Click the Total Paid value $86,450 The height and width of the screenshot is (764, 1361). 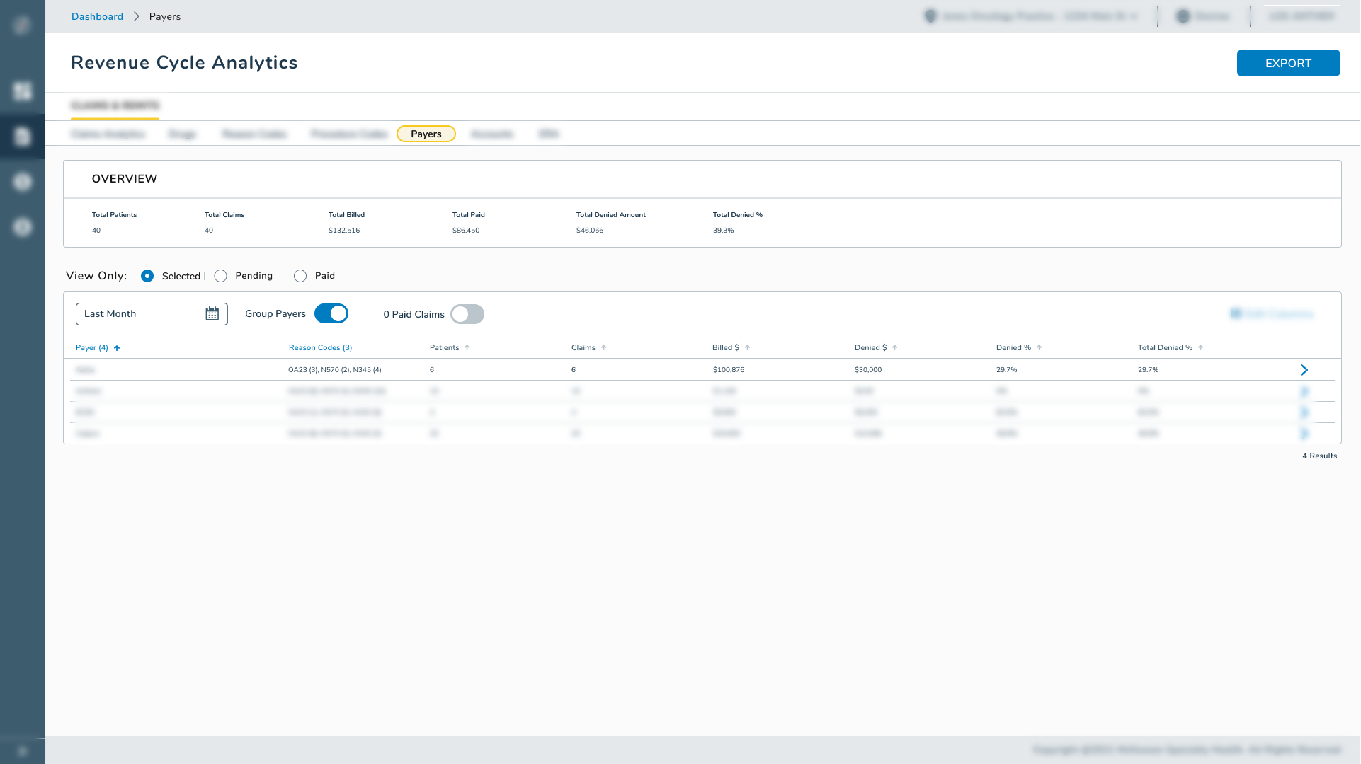[466, 231]
